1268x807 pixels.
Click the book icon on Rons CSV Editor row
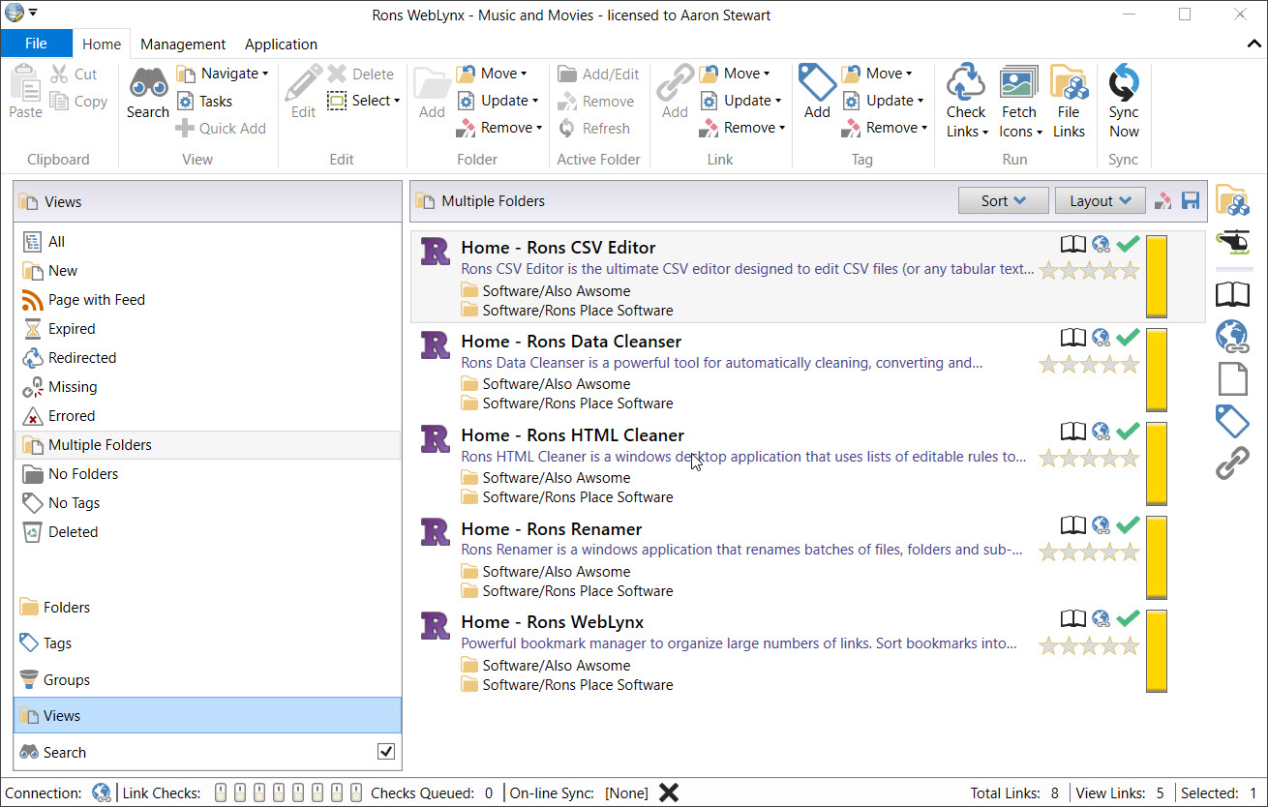(1072, 244)
